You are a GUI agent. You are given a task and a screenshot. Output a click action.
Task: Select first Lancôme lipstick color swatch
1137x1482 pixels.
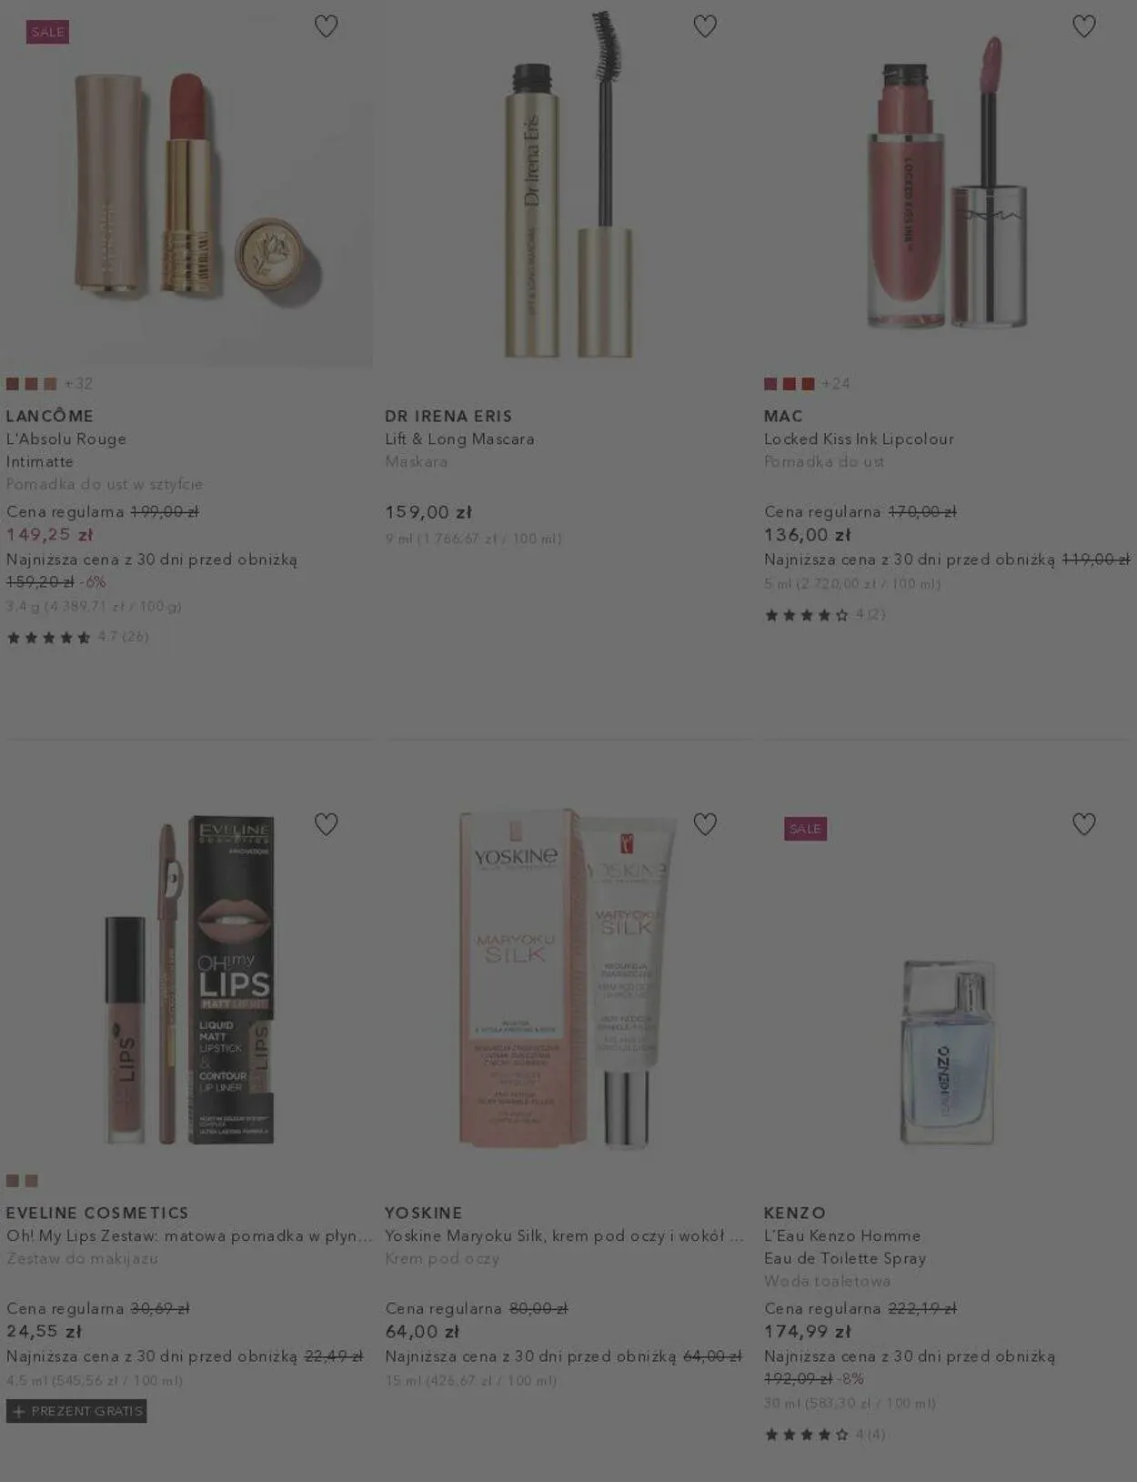[x=13, y=384]
